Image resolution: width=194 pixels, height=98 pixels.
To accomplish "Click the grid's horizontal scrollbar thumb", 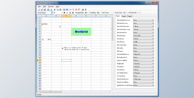I will pyautogui.click(x=50, y=92).
